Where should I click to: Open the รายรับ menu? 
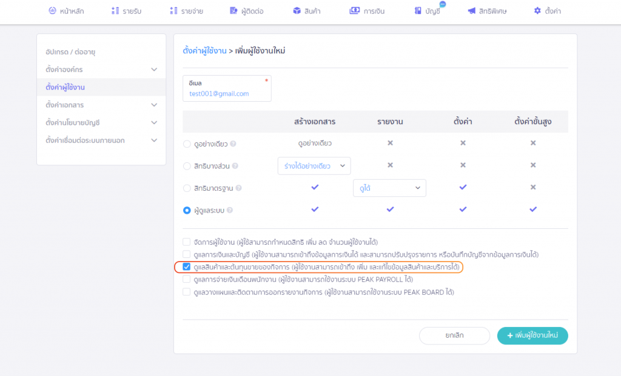(x=126, y=11)
